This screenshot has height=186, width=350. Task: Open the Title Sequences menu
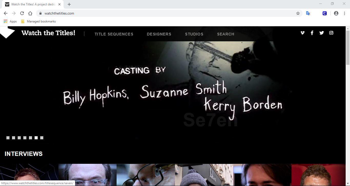pyautogui.click(x=114, y=34)
